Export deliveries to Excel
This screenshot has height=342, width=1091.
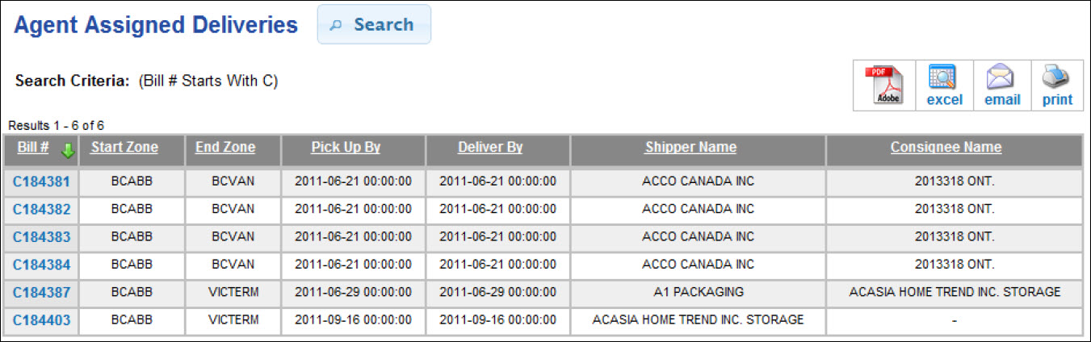point(944,85)
